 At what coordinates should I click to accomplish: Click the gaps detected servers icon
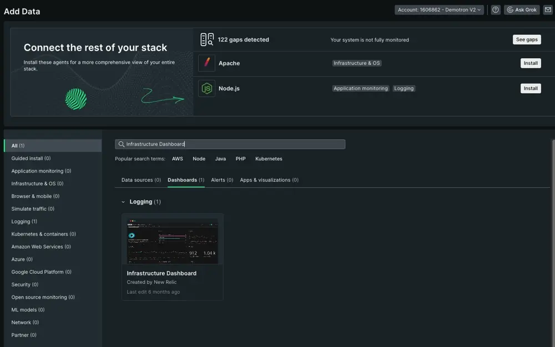[206, 40]
